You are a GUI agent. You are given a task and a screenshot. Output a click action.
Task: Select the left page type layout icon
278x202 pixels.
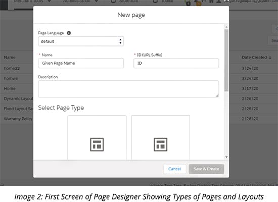pyautogui.click(x=97, y=144)
